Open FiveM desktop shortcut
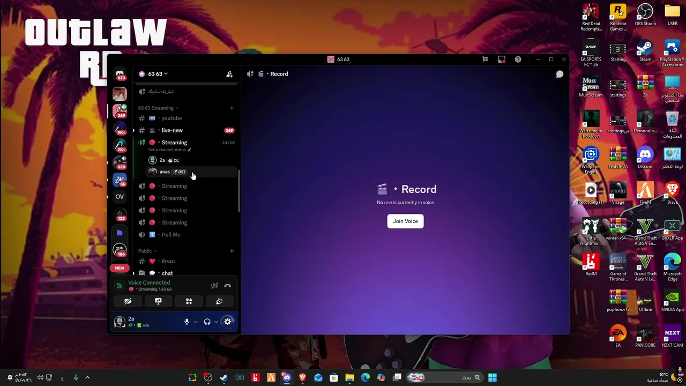 [645, 194]
